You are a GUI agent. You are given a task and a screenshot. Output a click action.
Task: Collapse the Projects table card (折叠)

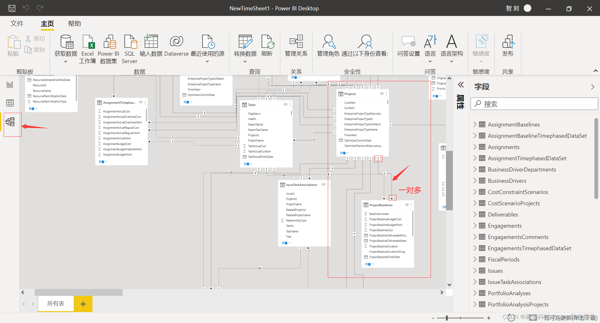click(x=345, y=153)
